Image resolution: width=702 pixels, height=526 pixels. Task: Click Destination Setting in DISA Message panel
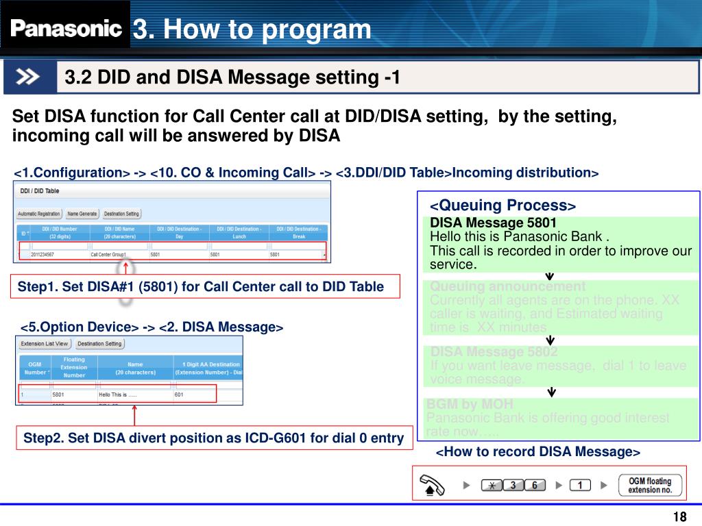tap(99, 344)
